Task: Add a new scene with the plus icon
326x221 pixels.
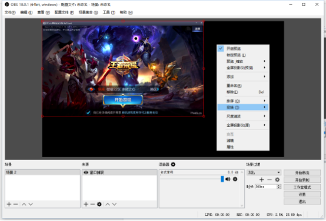Action: [9, 204]
